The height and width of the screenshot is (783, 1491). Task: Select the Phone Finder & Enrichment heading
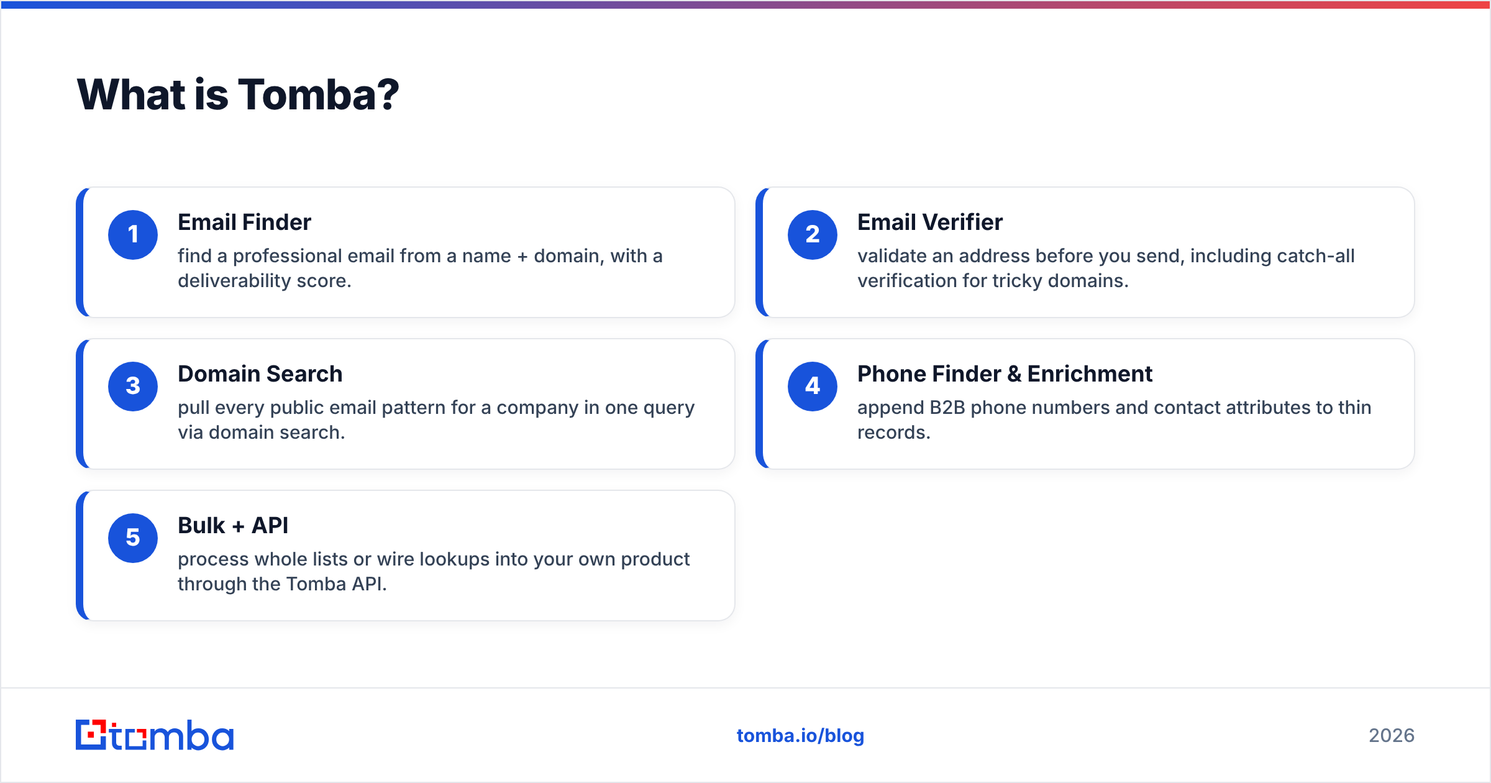(x=1005, y=374)
